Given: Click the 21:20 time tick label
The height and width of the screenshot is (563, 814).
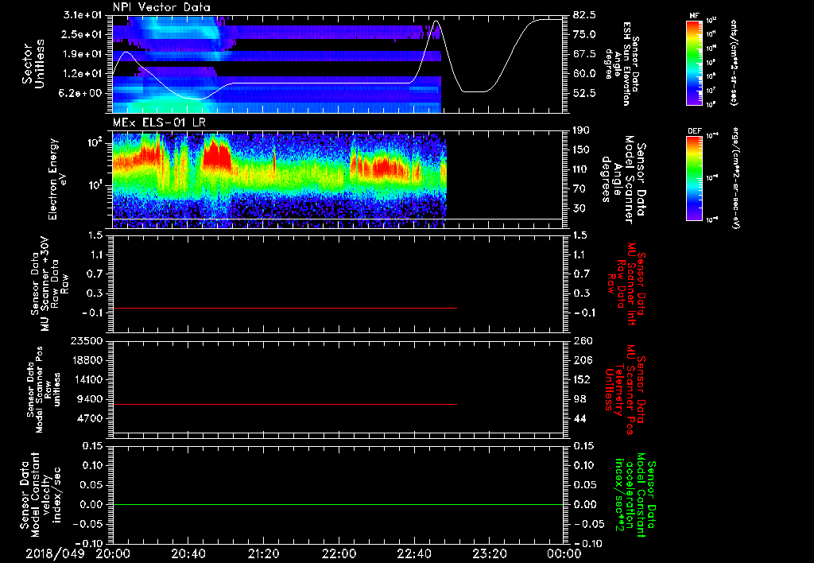Looking at the screenshot, I should click(263, 553).
